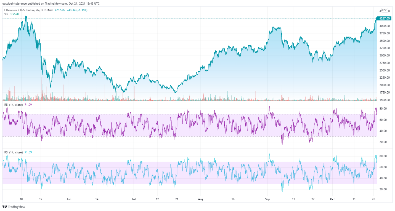This screenshot has height=211, width=395.
Task: Click the 20.00 level in the purple RSI pane
Action: click(383, 142)
